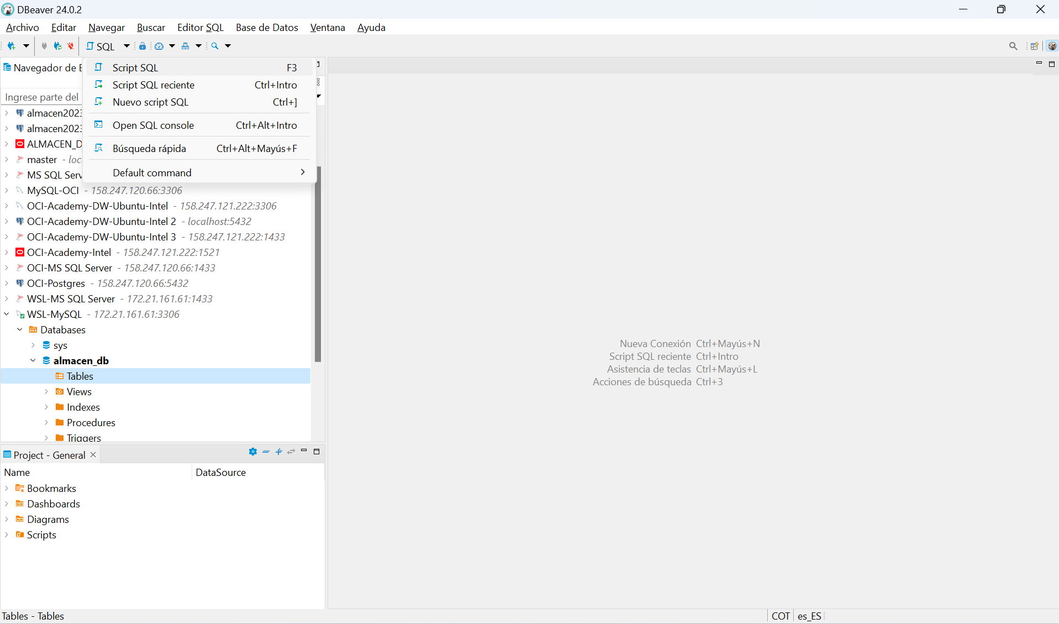Select Script SQL in the dropdown menu
The height and width of the screenshot is (624, 1059).
click(x=199, y=67)
